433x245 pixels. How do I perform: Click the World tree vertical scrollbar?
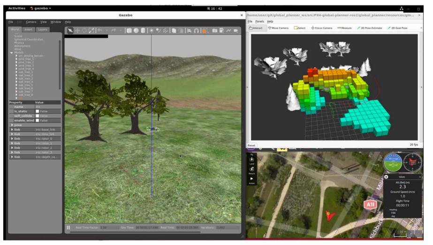click(60, 65)
